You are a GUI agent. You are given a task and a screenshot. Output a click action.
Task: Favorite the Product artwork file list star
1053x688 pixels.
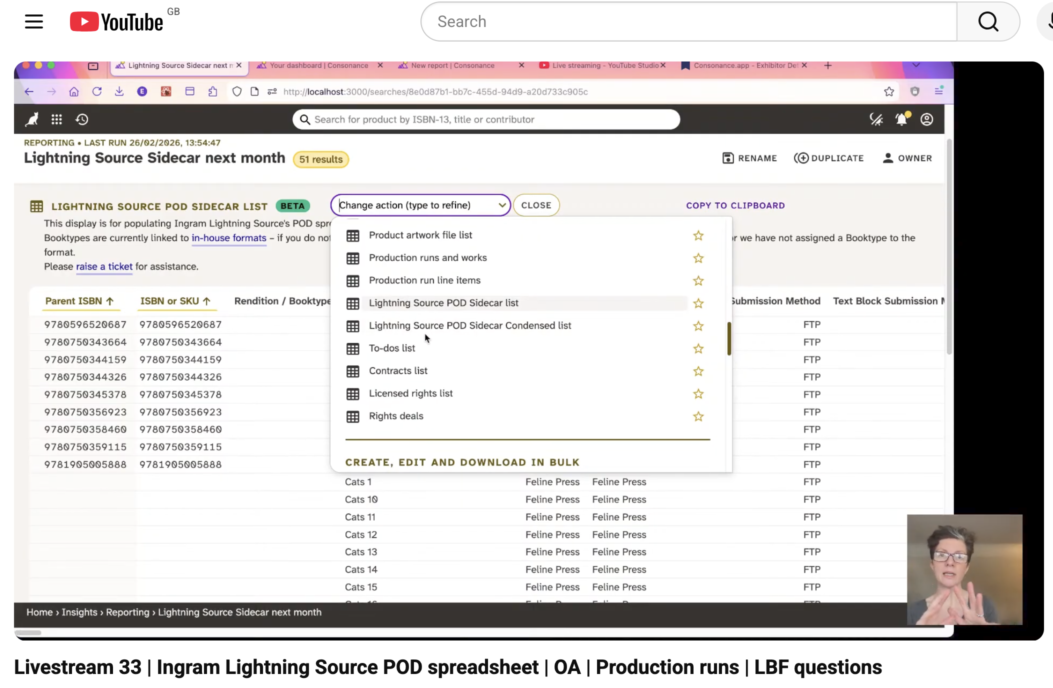[x=698, y=235]
